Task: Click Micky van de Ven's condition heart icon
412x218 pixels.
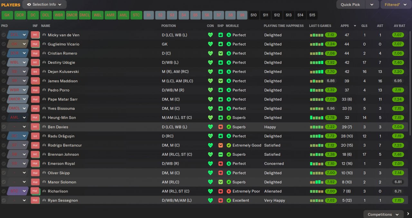Action: pyautogui.click(x=211, y=35)
